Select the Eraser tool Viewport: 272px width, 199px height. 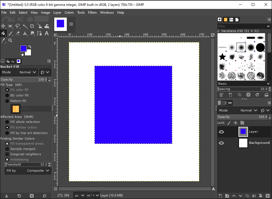click(x=18, y=33)
